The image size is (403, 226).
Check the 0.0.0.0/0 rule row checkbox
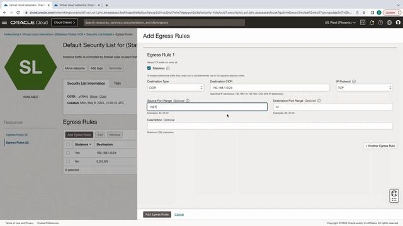point(68,162)
